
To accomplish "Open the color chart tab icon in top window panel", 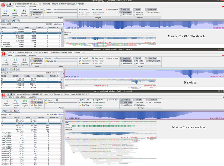I will tap(14, 21).
